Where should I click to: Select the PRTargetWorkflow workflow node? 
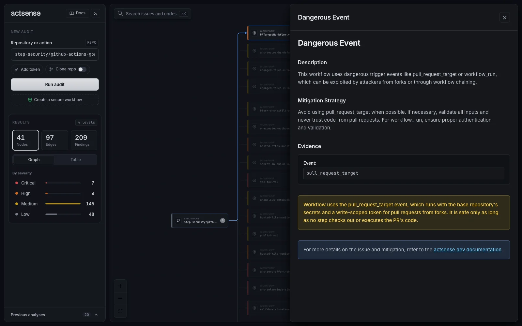click(x=269, y=33)
